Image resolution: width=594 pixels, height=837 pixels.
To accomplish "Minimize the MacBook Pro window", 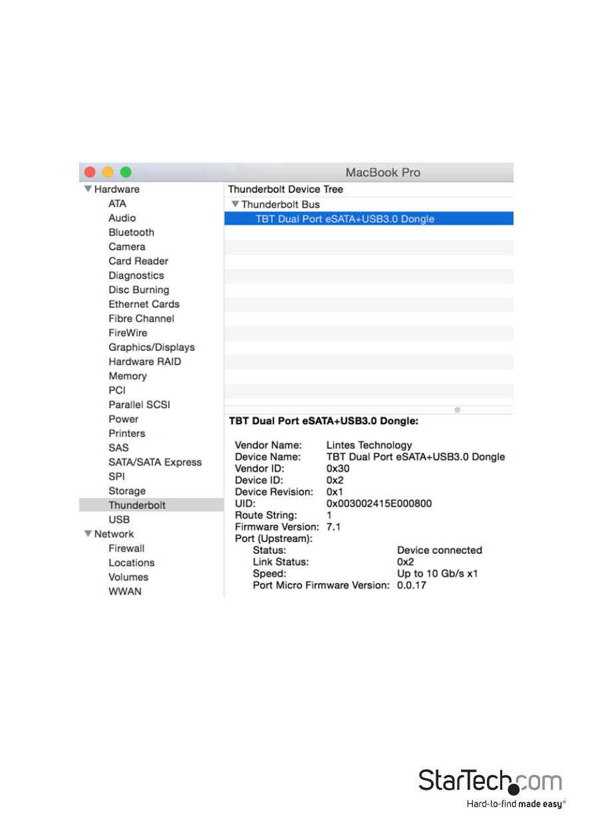I will click(x=108, y=172).
